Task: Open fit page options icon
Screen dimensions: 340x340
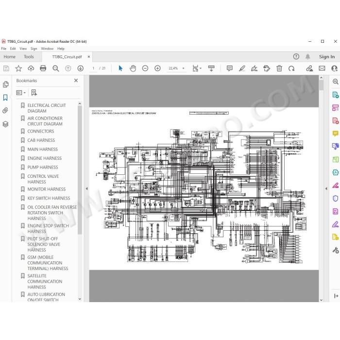Action: tap(197, 68)
